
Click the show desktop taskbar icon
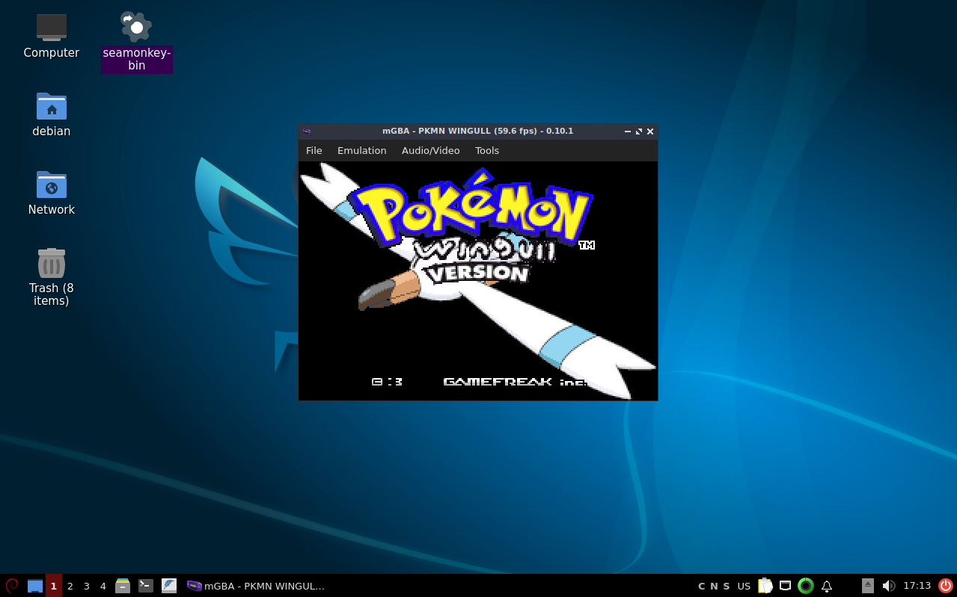coord(34,586)
